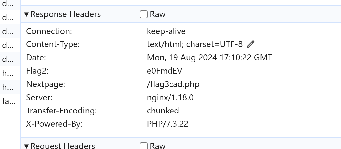
Task: Collapse the Response Headers section
Action: pos(27,14)
